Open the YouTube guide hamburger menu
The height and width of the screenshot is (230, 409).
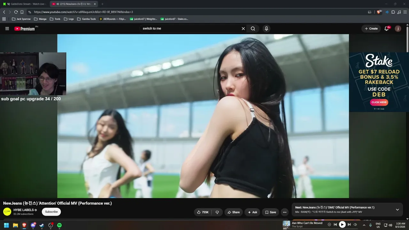(7, 29)
